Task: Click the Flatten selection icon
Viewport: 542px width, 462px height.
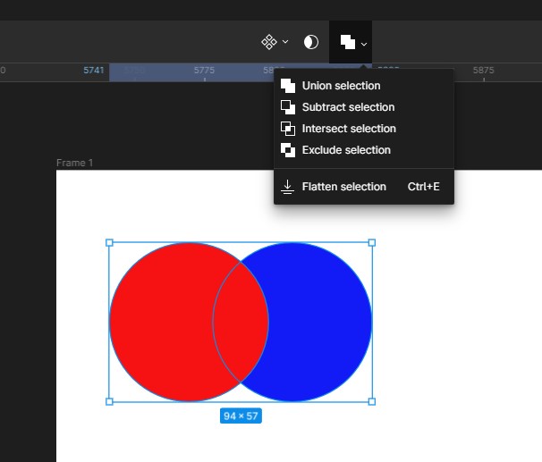Action: pos(288,187)
